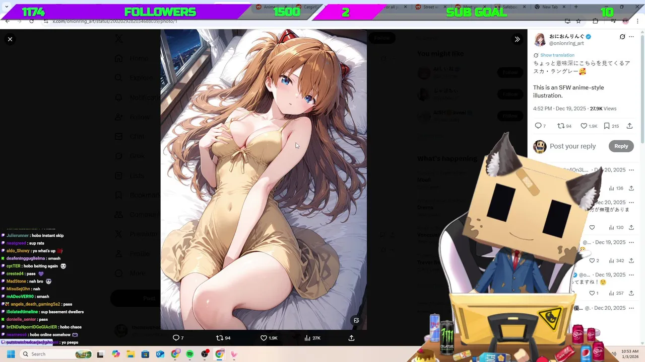Click the share icon under the image
The width and height of the screenshot is (645, 362).
tap(351, 338)
